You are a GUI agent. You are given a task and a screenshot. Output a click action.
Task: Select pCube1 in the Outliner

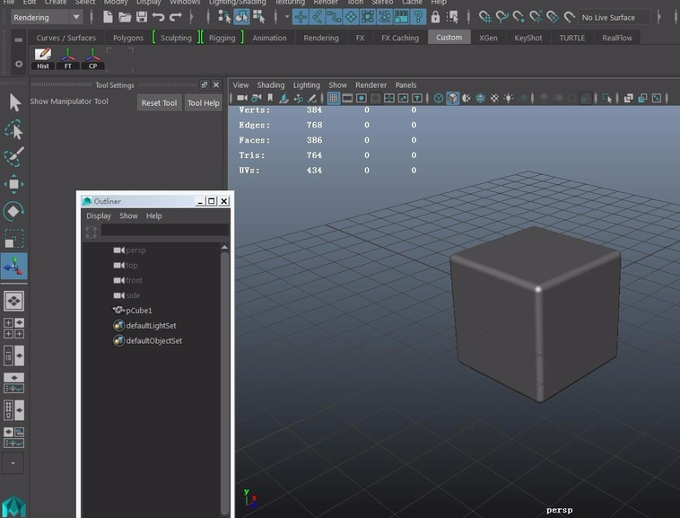pyautogui.click(x=139, y=311)
